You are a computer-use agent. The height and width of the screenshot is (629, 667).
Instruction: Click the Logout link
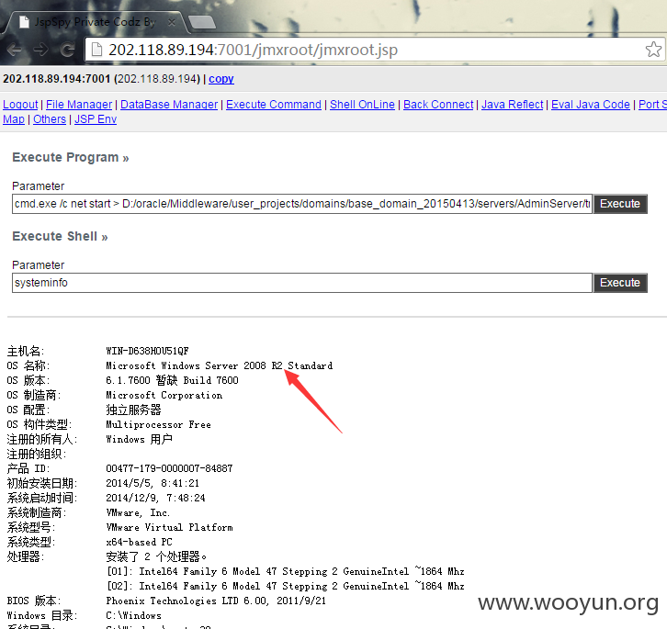coord(20,104)
